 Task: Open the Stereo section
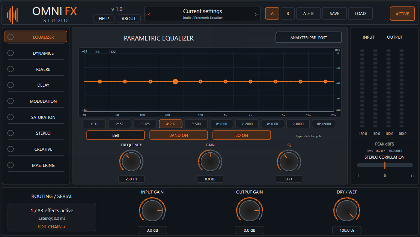click(43, 133)
